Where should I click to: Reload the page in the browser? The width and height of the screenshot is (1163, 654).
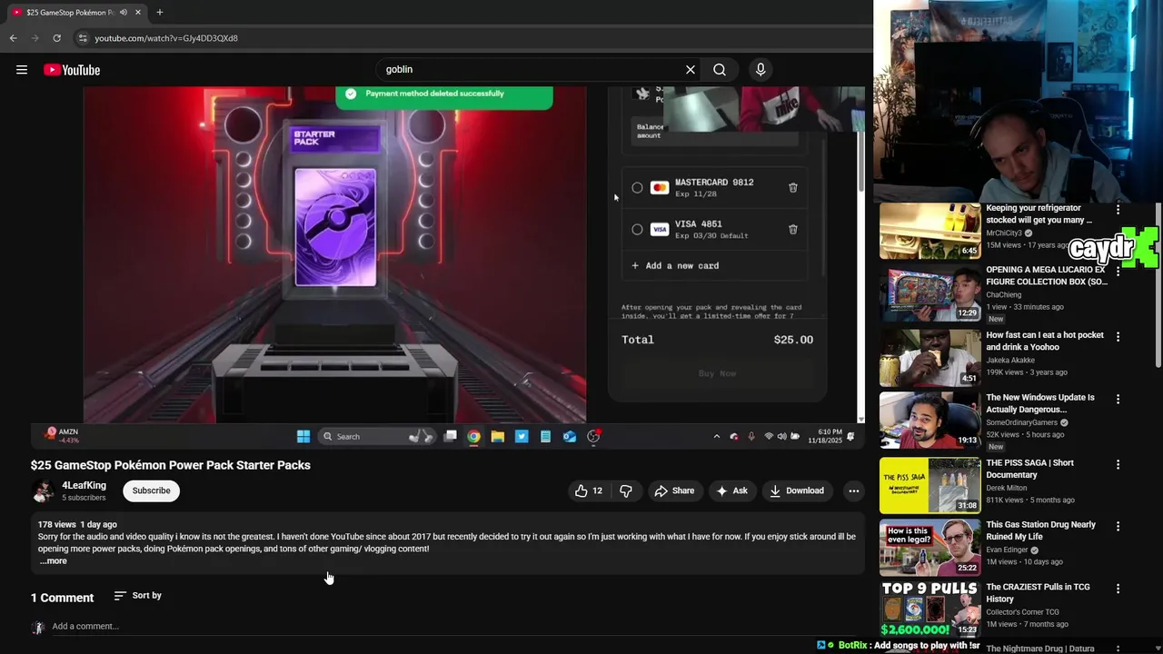pos(56,38)
